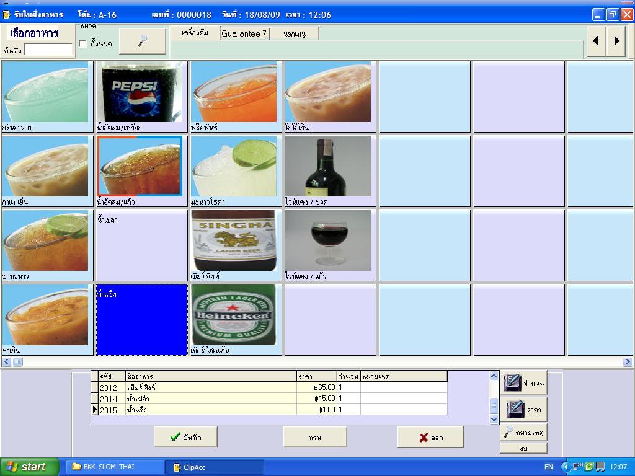This screenshot has width=635, height=476.
Task: Switch to the นอกเมนู tab
Action: [x=294, y=33]
